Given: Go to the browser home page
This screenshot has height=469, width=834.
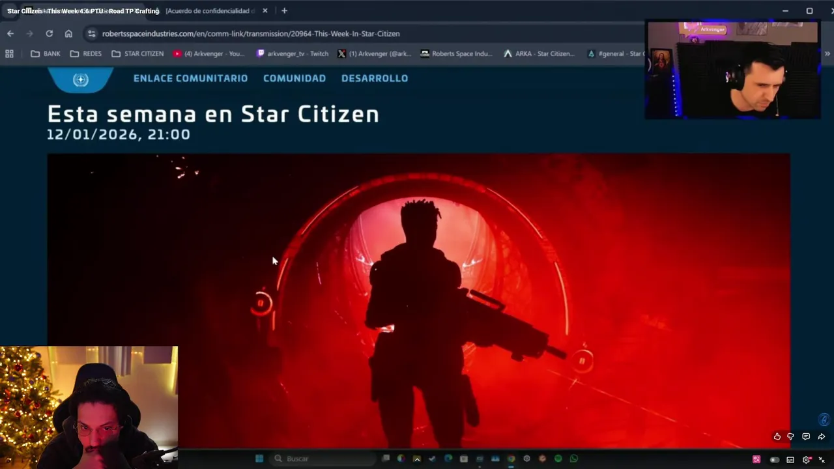Looking at the screenshot, I should coord(68,33).
